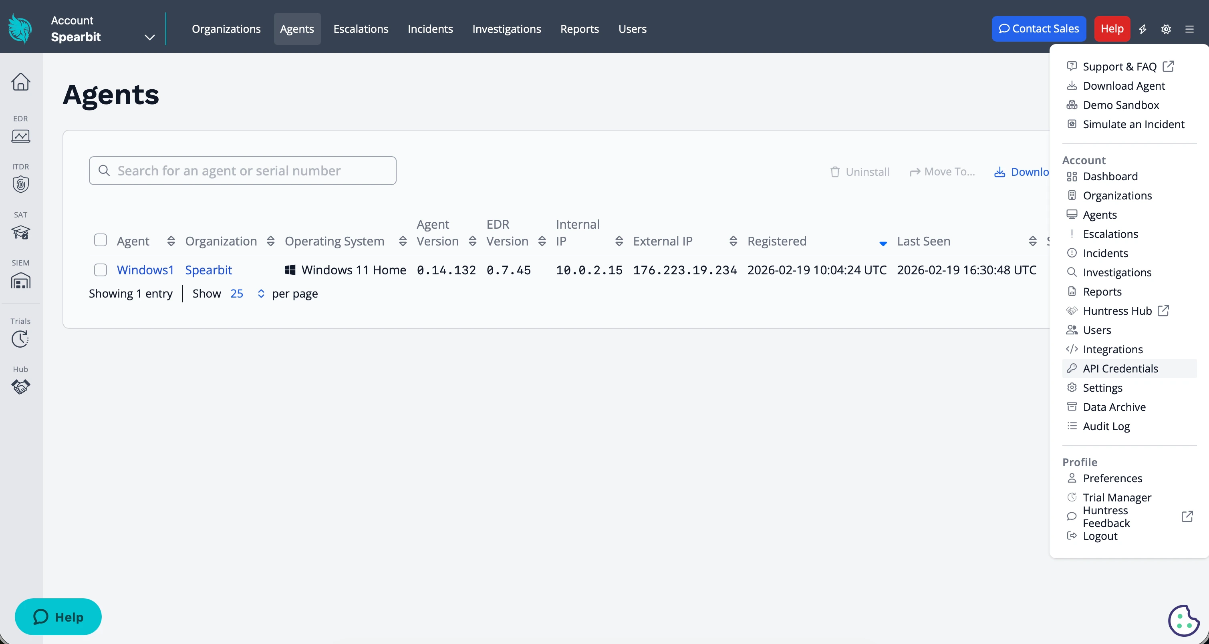Screen dimensions: 1209x644
Task: Open the Trials clock icon
Action: 21,339
